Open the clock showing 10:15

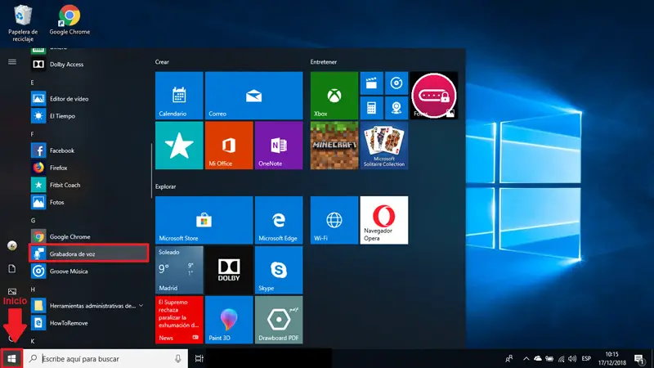(x=612, y=358)
